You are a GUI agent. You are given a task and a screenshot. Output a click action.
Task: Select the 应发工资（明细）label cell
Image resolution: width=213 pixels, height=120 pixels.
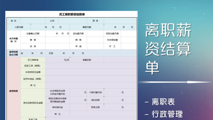tap(33, 66)
